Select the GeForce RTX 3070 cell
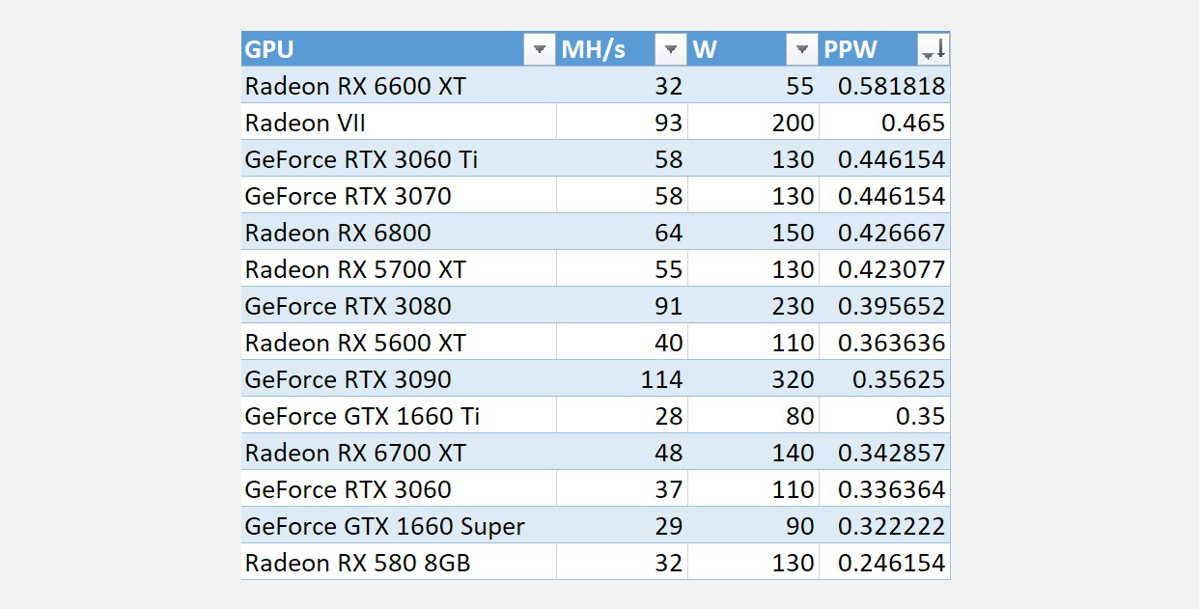Viewport: 1199px width, 609px height. pyautogui.click(x=399, y=196)
